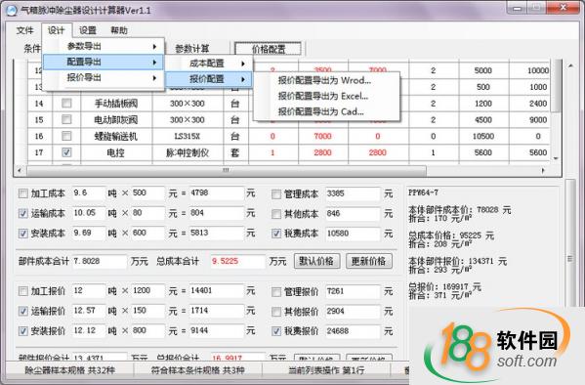Choose 报价配置导出为 Excel option
The height and width of the screenshot is (385, 585).
(x=323, y=96)
